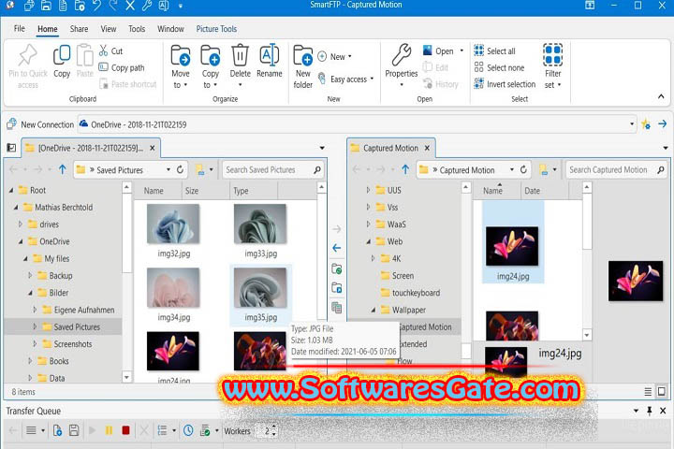Click Pin to Quick access icon

tap(27, 55)
